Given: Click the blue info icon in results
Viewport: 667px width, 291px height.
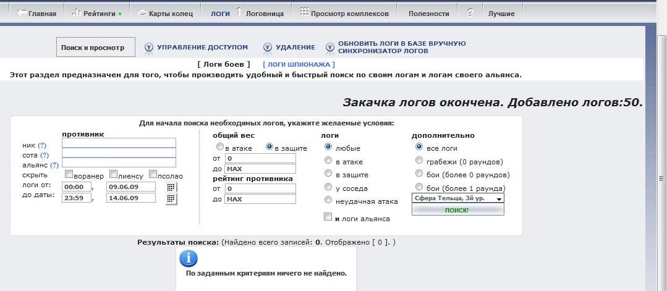Looking at the screenshot, I should click(x=189, y=259).
